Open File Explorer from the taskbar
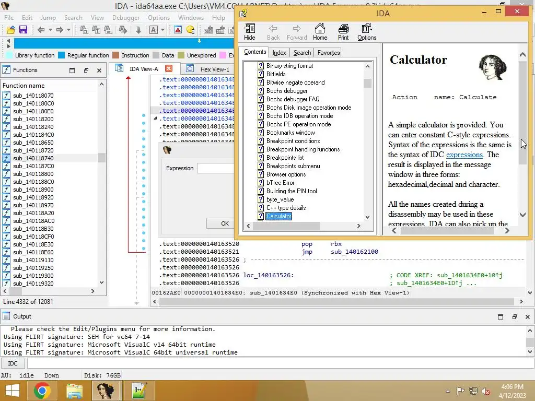The width and height of the screenshot is (535, 401). coord(74,391)
